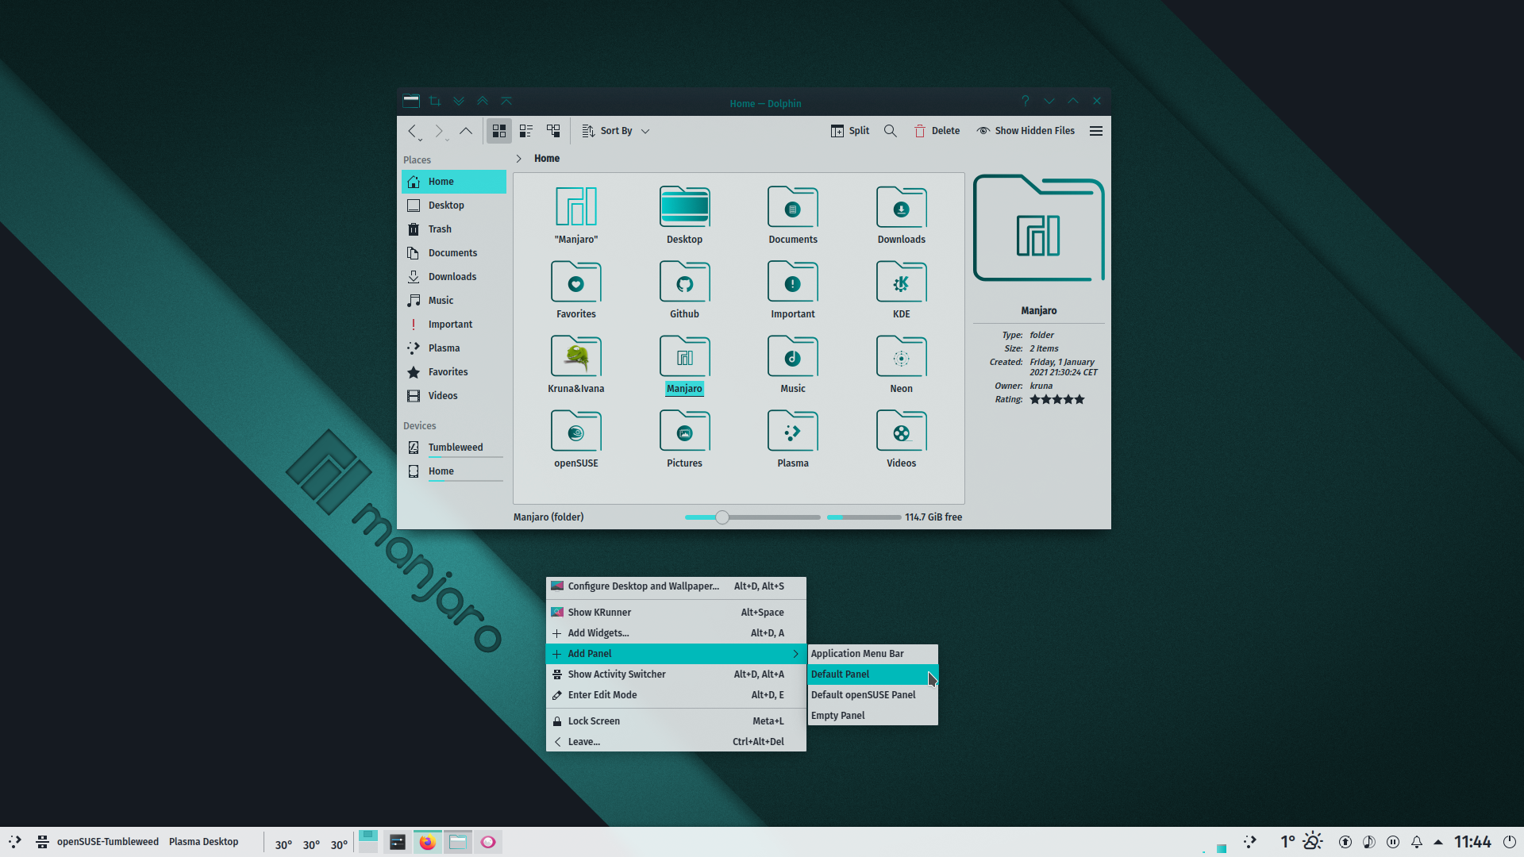Click the Firefox taskbar icon
The width and height of the screenshot is (1524, 857).
(428, 842)
